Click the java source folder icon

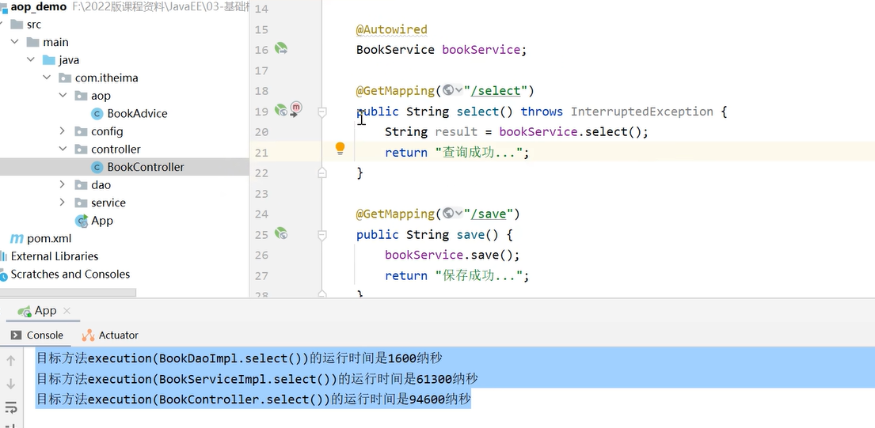pyautogui.click(x=49, y=60)
